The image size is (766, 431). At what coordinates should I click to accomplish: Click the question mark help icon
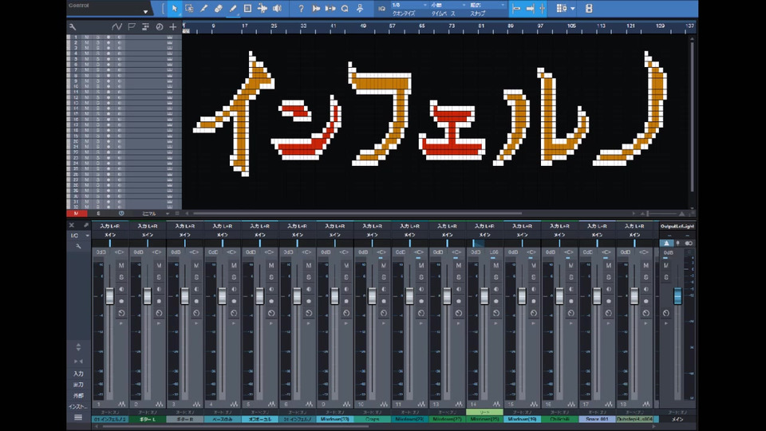click(301, 8)
